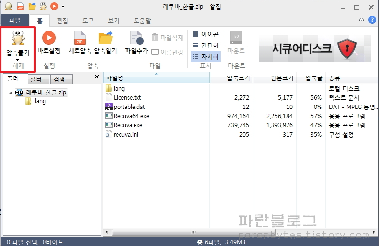Sort by 파일명 column header
The image size is (379, 246).
click(156, 78)
